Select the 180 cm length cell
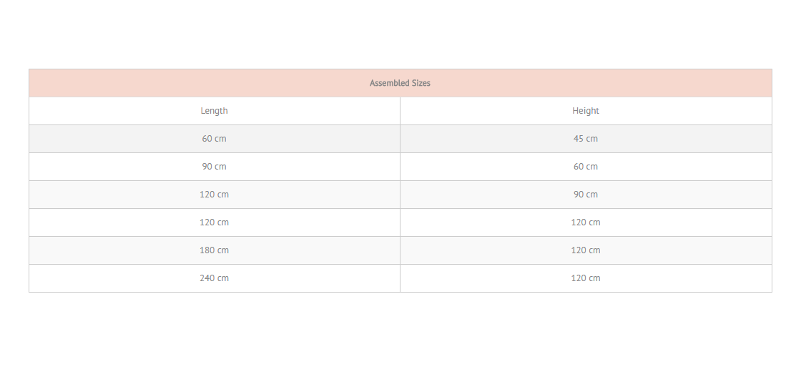The height and width of the screenshot is (372, 801). pos(215,250)
